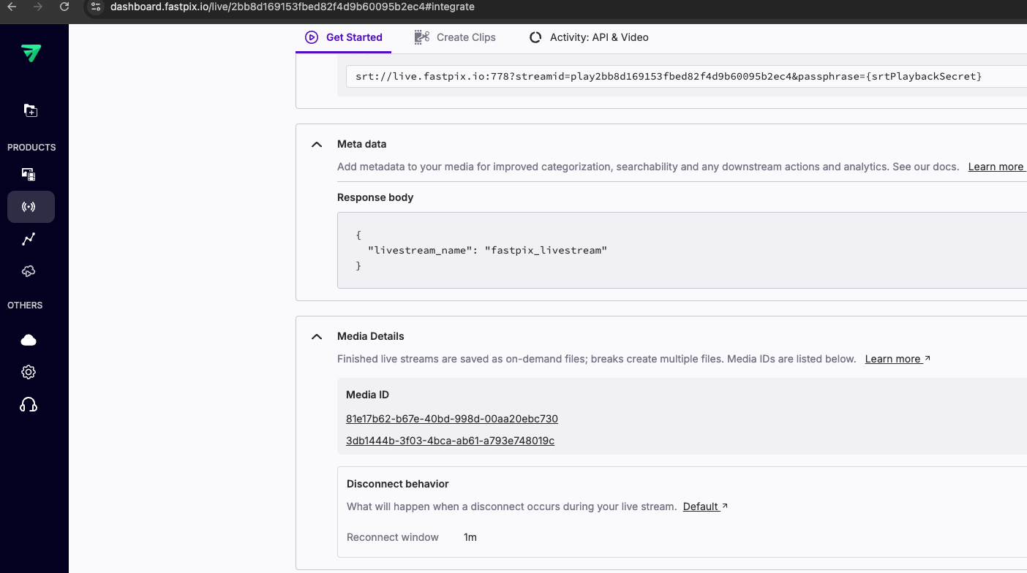Open the create media icon in the sidebar
This screenshot has width=1027, height=573.
coord(30,110)
